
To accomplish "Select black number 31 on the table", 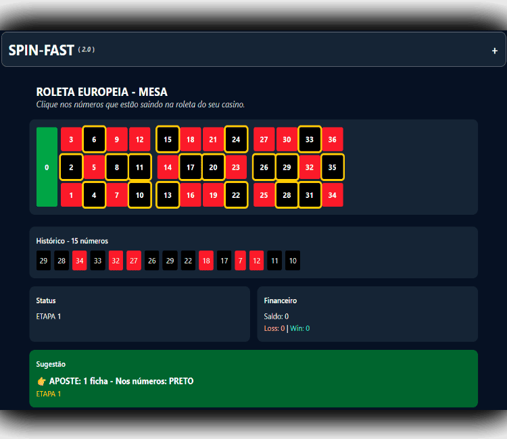I will click(x=310, y=195).
